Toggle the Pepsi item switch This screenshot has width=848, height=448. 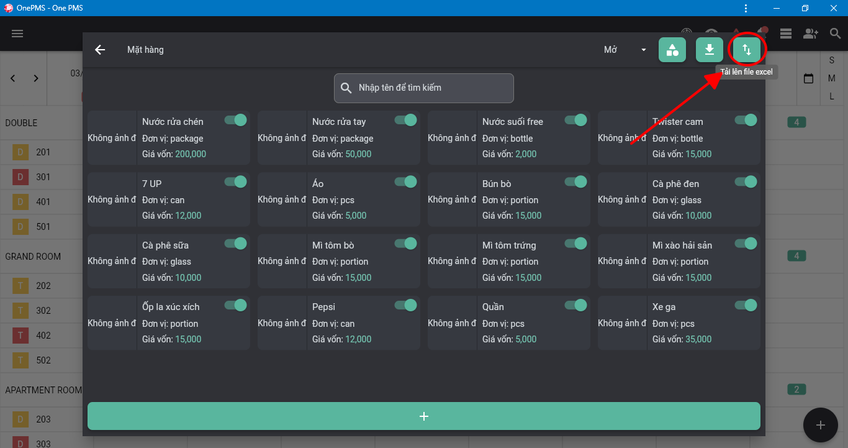[x=406, y=305]
